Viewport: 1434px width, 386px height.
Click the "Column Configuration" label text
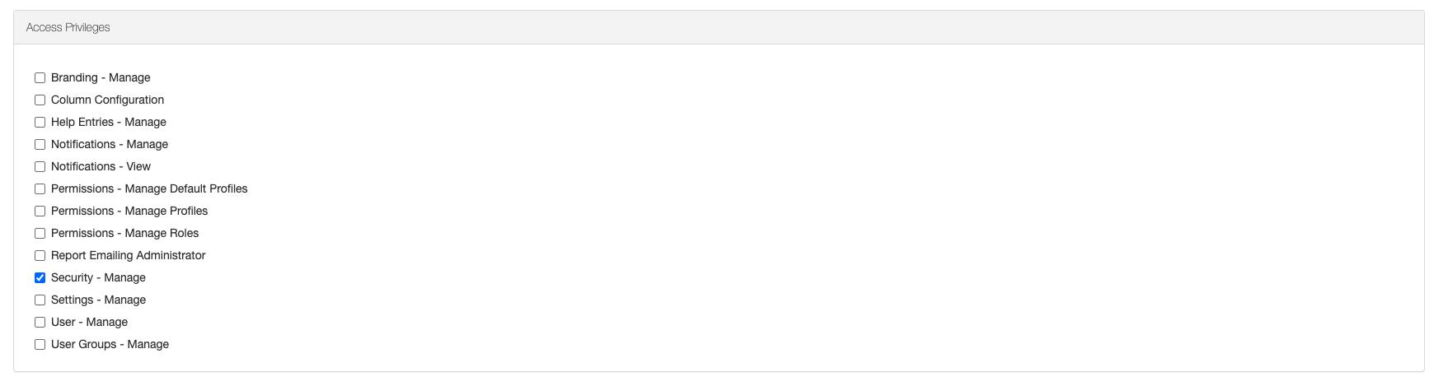pyautogui.click(x=107, y=100)
